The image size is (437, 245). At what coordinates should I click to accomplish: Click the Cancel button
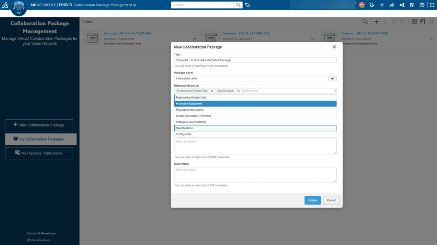[331, 200]
